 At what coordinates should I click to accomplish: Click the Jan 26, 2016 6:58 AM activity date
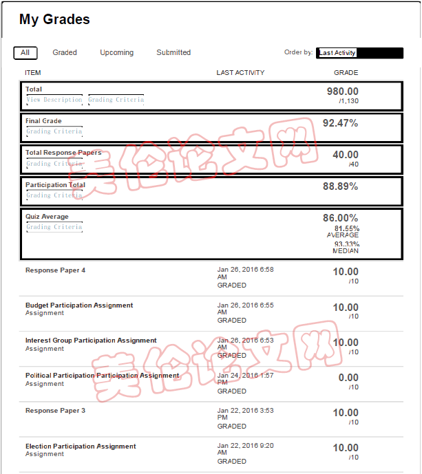245,273
